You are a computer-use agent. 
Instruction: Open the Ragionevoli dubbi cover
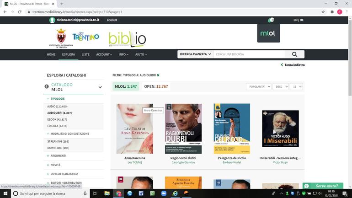coord(183,128)
